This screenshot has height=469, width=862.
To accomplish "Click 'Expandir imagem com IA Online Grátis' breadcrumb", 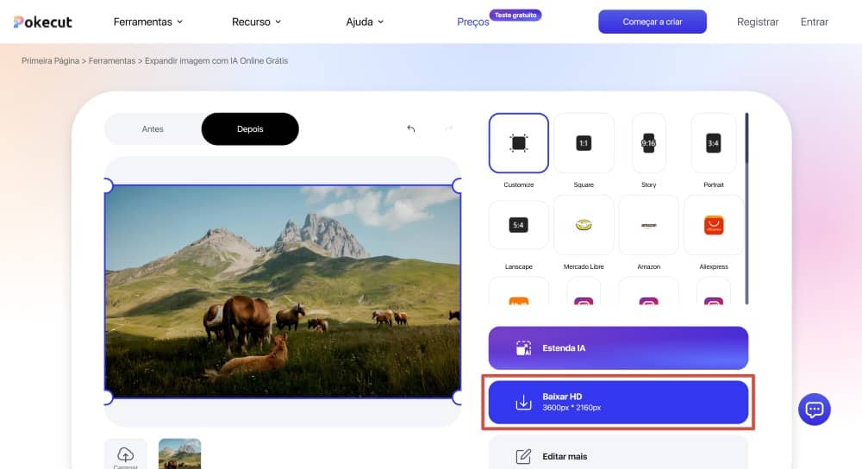I will [216, 61].
